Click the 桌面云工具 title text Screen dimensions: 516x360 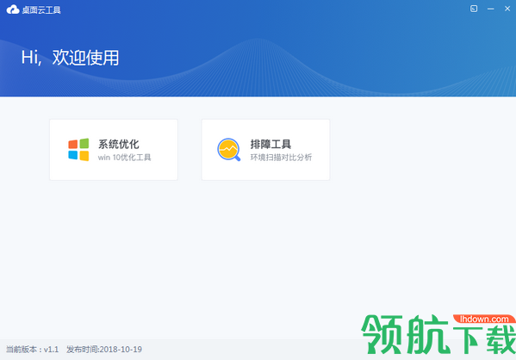[41, 9]
